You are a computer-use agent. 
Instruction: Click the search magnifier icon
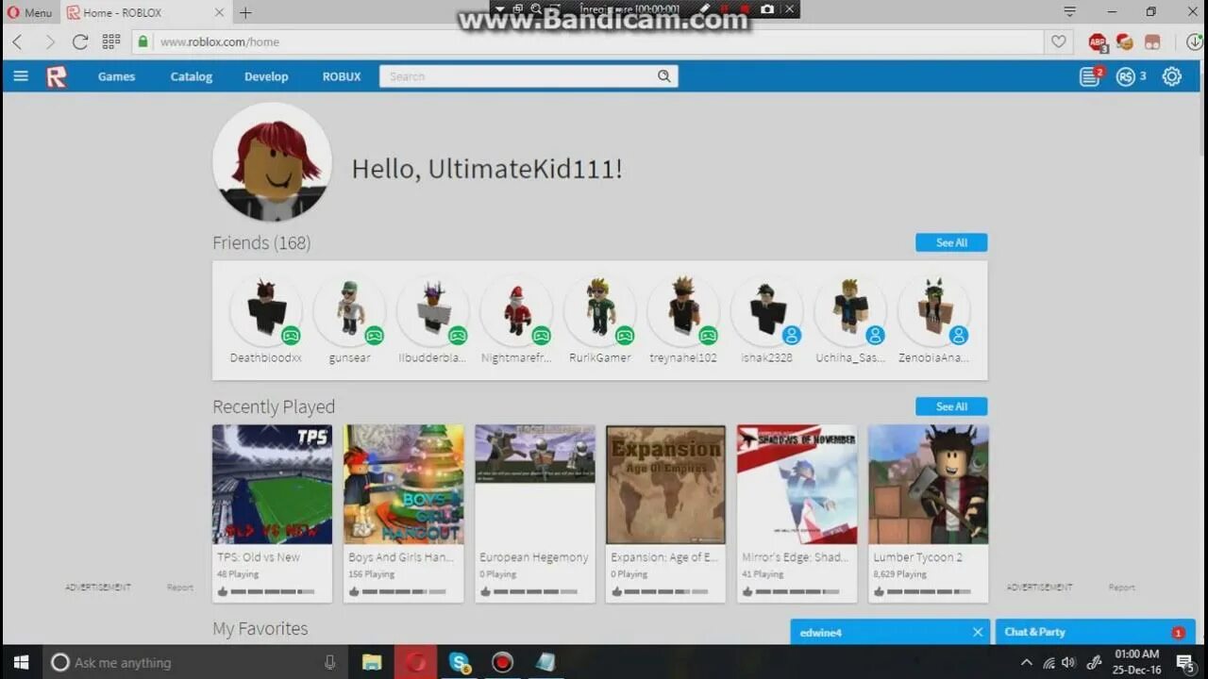point(664,76)
